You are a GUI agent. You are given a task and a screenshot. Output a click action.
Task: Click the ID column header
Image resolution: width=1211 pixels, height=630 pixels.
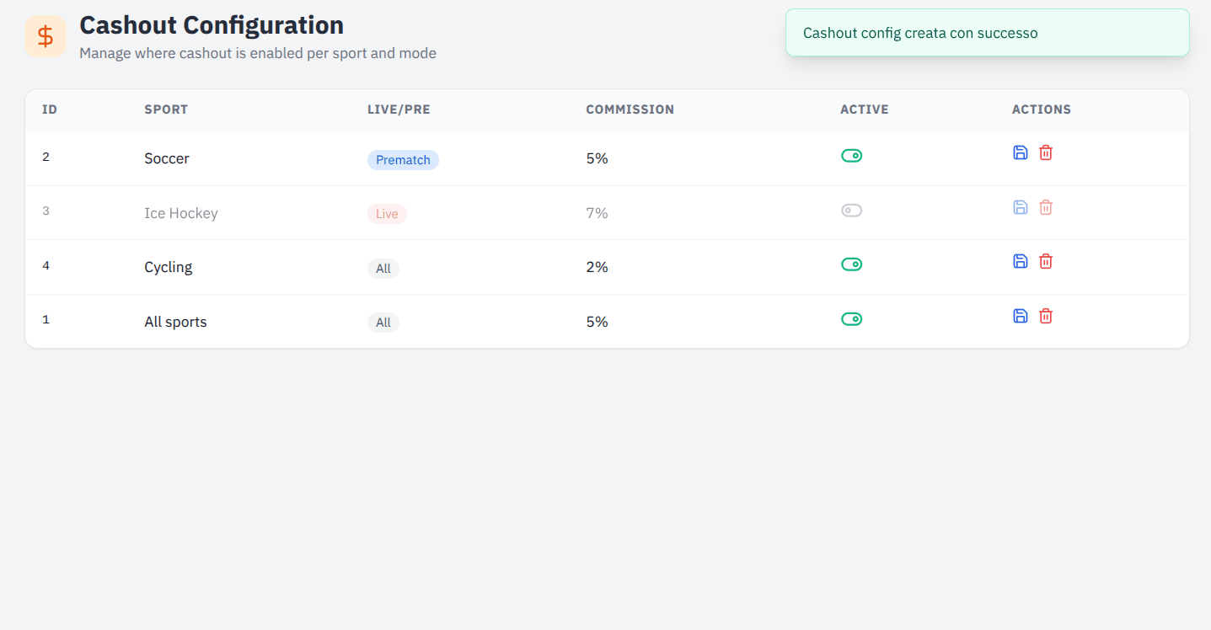(x=50, y=109)
